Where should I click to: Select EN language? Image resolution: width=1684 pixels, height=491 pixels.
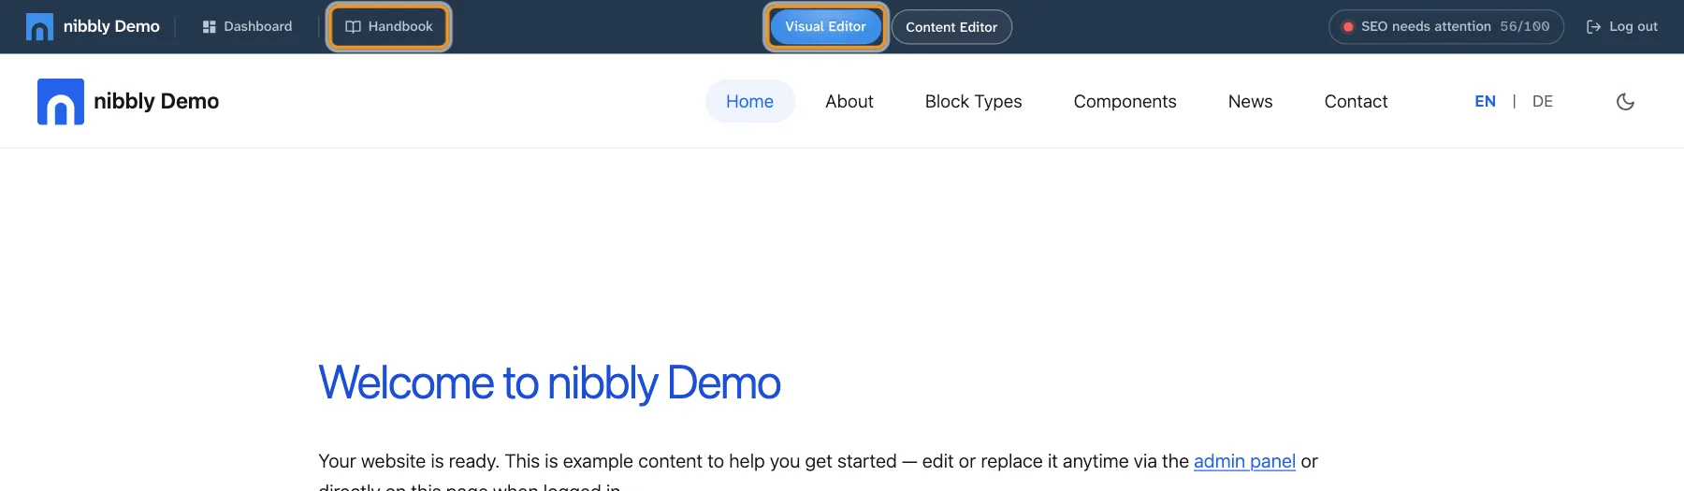[1485, 101]
